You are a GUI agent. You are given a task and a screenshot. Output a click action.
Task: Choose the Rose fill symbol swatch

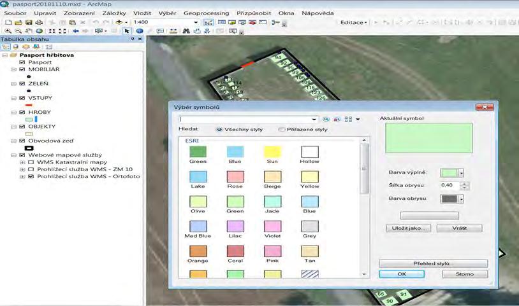click(x=235, y=177)
